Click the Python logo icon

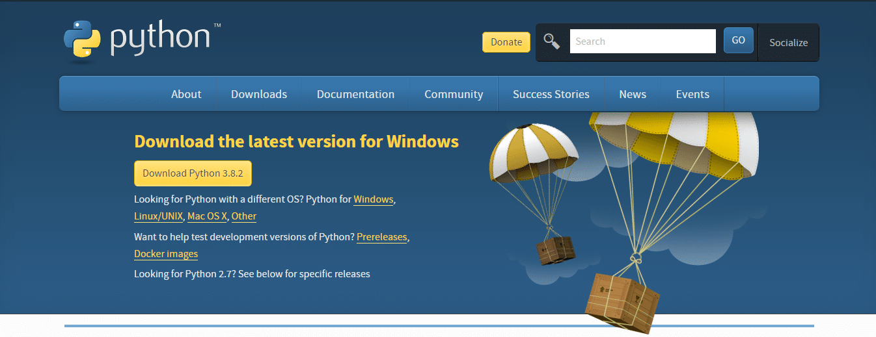pyautogui.click(x=83, y=41)
